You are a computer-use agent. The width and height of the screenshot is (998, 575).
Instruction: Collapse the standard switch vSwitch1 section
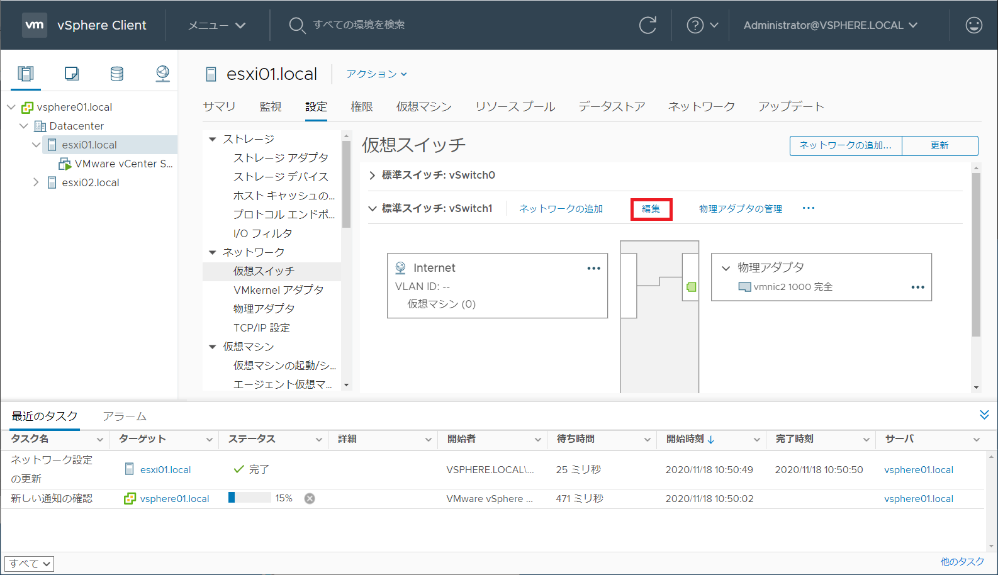pos(372,208)
